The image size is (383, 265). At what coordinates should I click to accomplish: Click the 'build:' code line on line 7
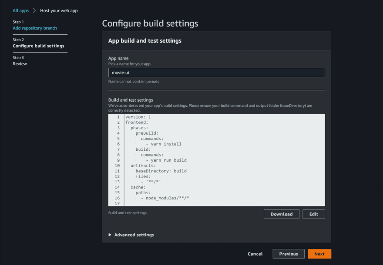point(143,149)
